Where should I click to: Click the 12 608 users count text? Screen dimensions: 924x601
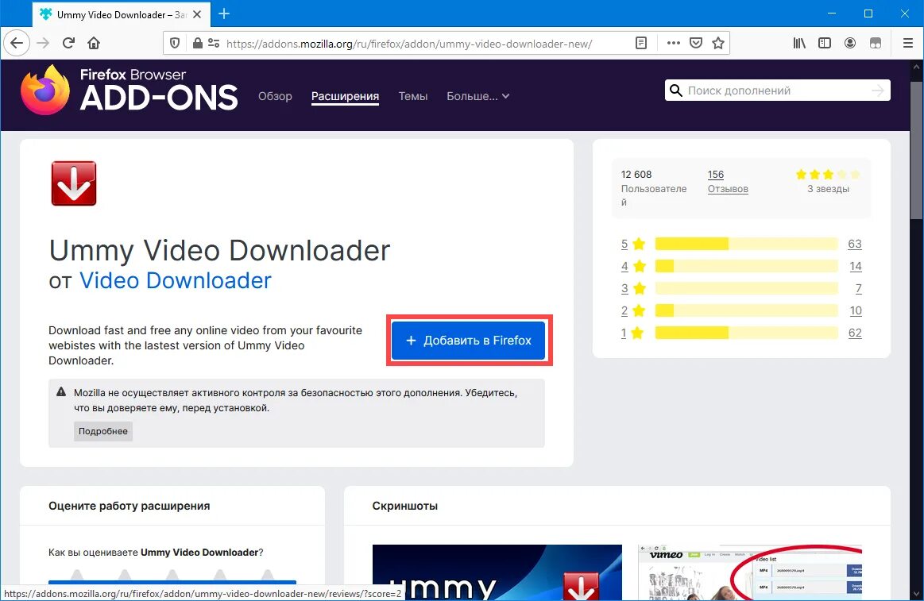pos(636,174)
